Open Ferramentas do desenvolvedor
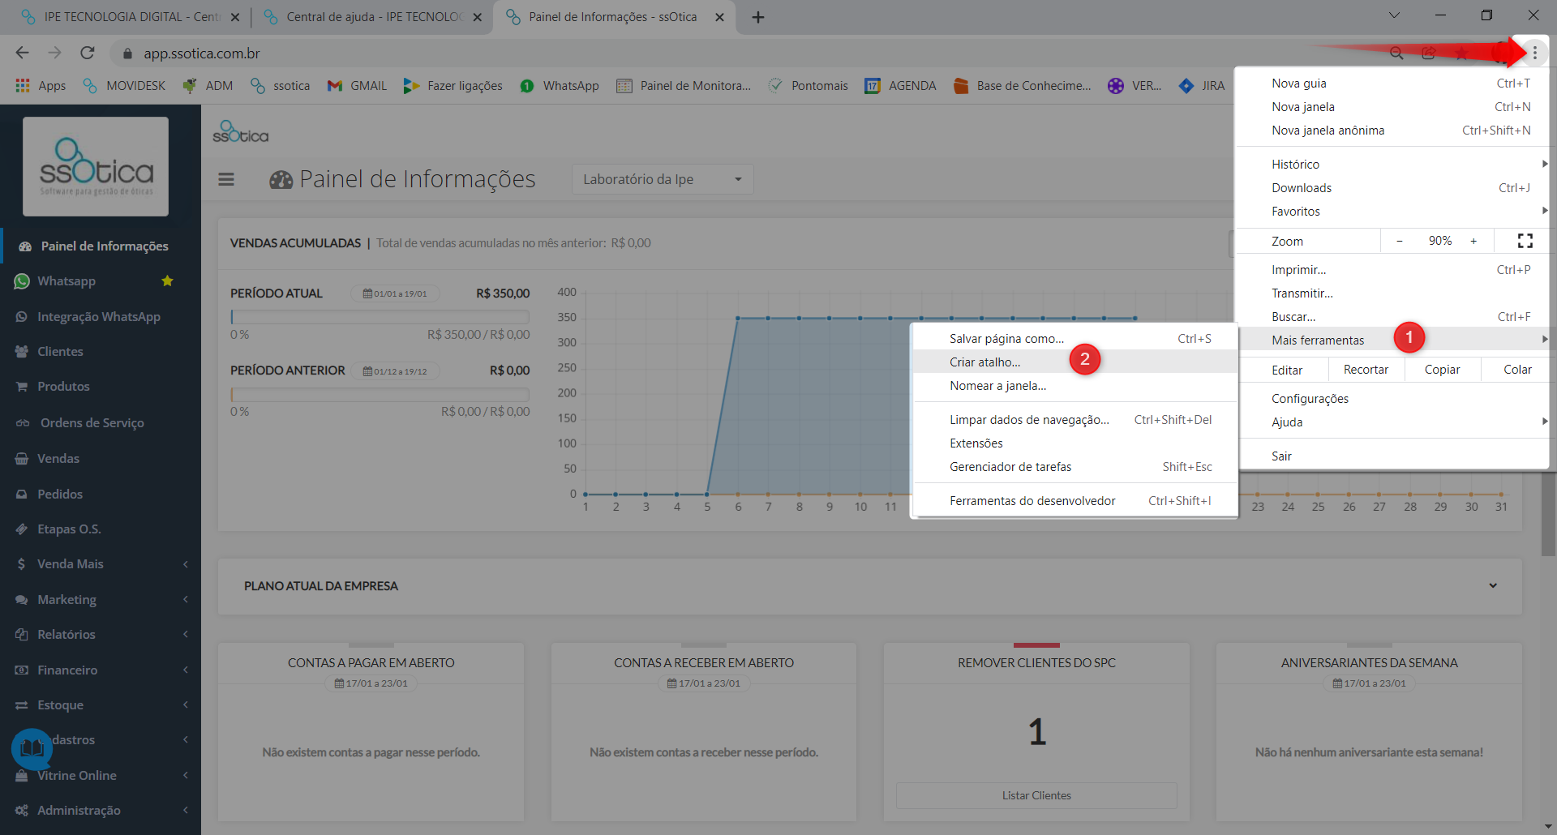Viewport: 1557px width, 835px height. point(1074,500)
